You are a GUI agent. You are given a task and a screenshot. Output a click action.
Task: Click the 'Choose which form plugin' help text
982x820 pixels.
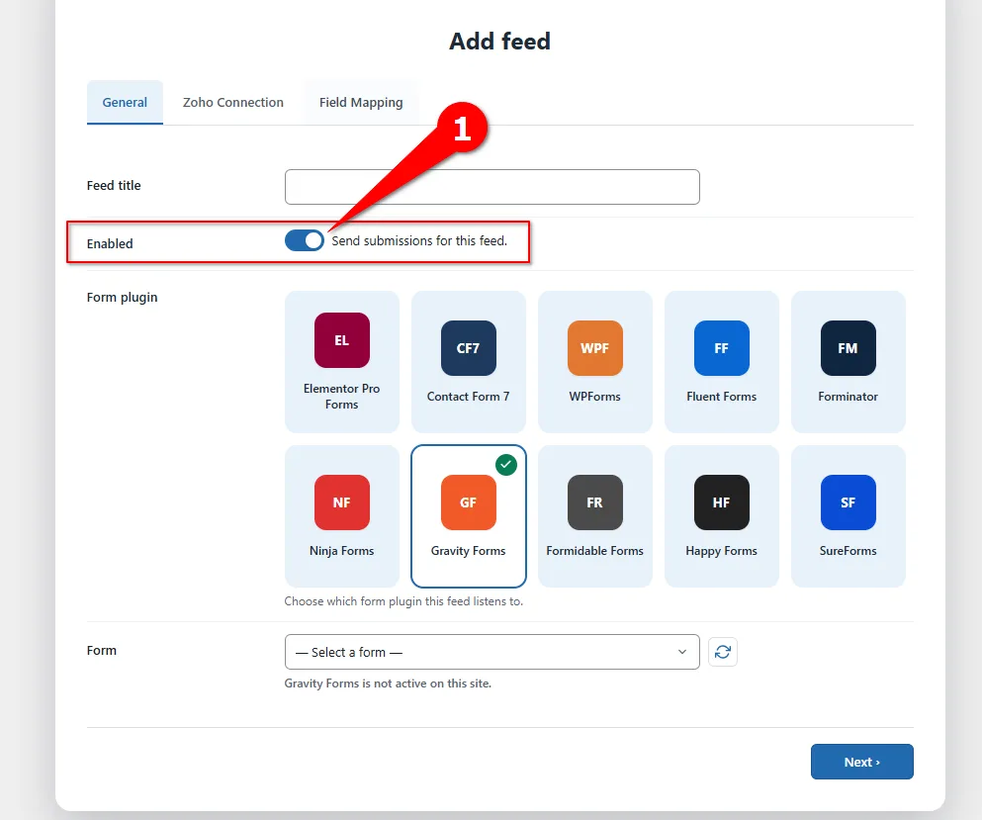click(x=403, y=601)
